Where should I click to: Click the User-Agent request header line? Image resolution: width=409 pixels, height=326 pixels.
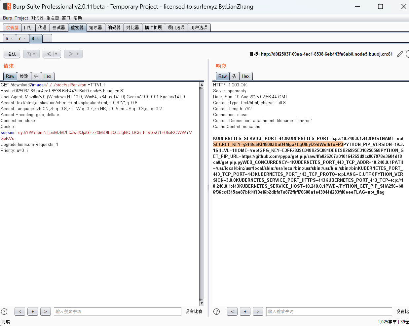pyautogui.click(x=93, y=97)
